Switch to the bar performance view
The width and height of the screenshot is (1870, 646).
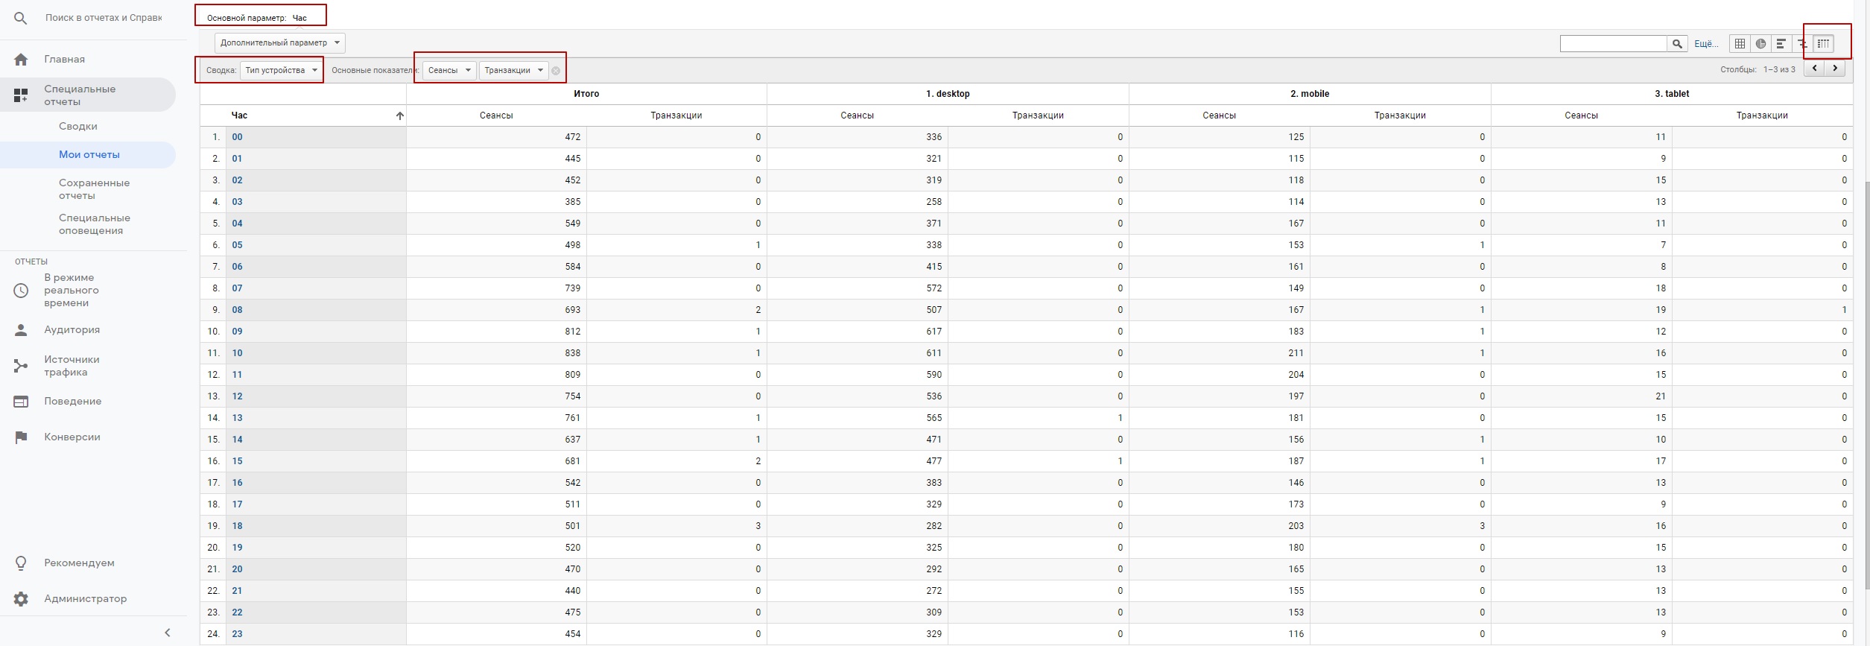pyautogui.click(x=1781, y=44)
